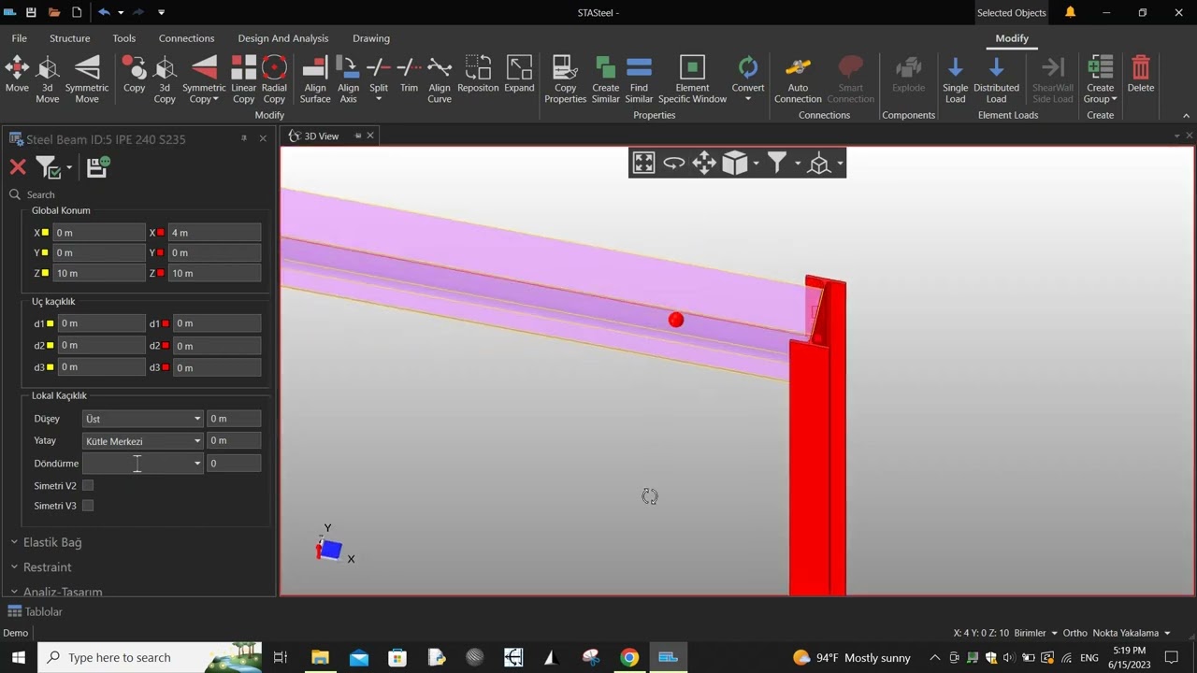Image resolution: width=1197 pixels, height=673 pixels.
Task: Choose the Align Curve tool
Action: point(440,79)
